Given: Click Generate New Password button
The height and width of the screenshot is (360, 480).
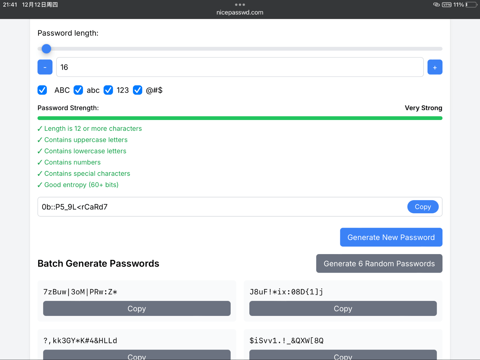Looking at the screenshot, I should click(391, 237).
